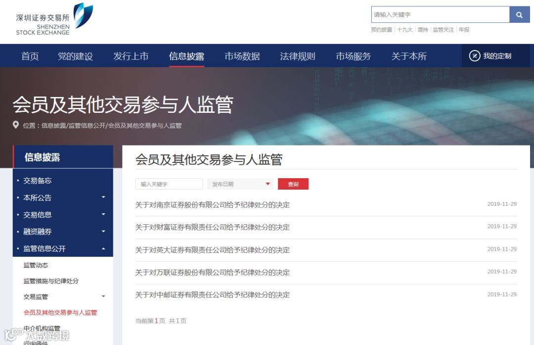
Task: Open the 市场数据 nav item
Action: 242,56
